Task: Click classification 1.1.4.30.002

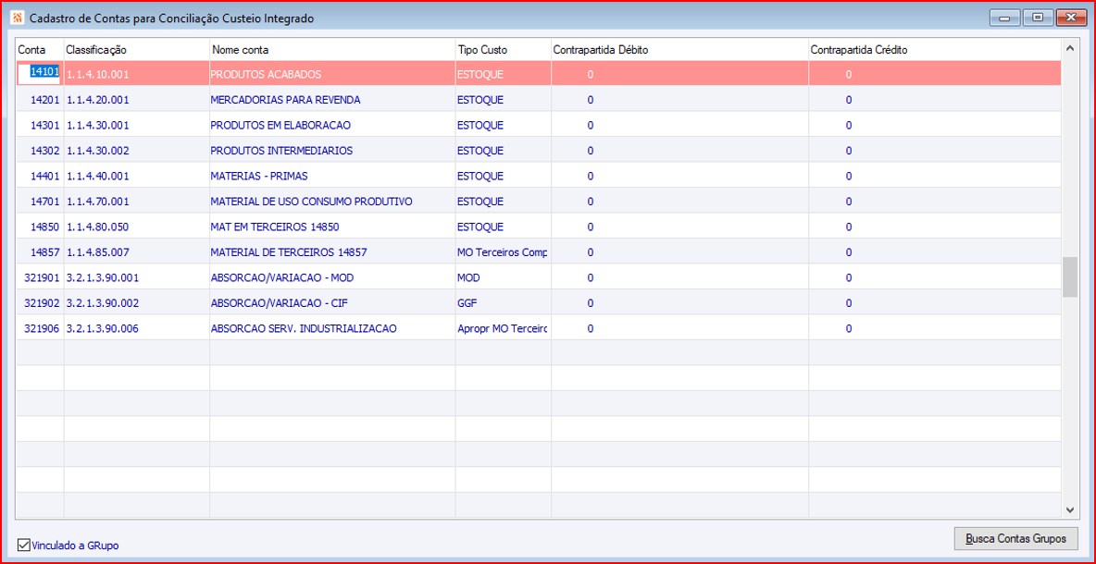Action: [98, 150]
